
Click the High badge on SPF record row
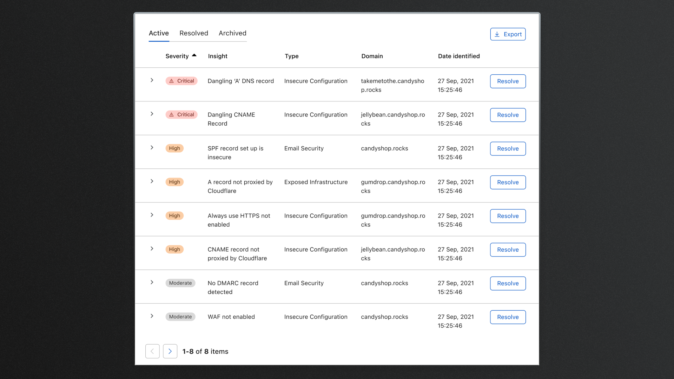(174, 148)
